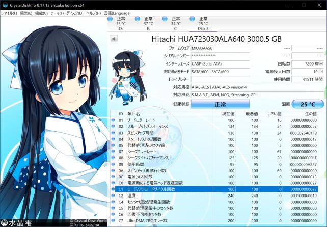Click the blue status orb for E:
Screen dimensions: 327x227
coord(138,19)
